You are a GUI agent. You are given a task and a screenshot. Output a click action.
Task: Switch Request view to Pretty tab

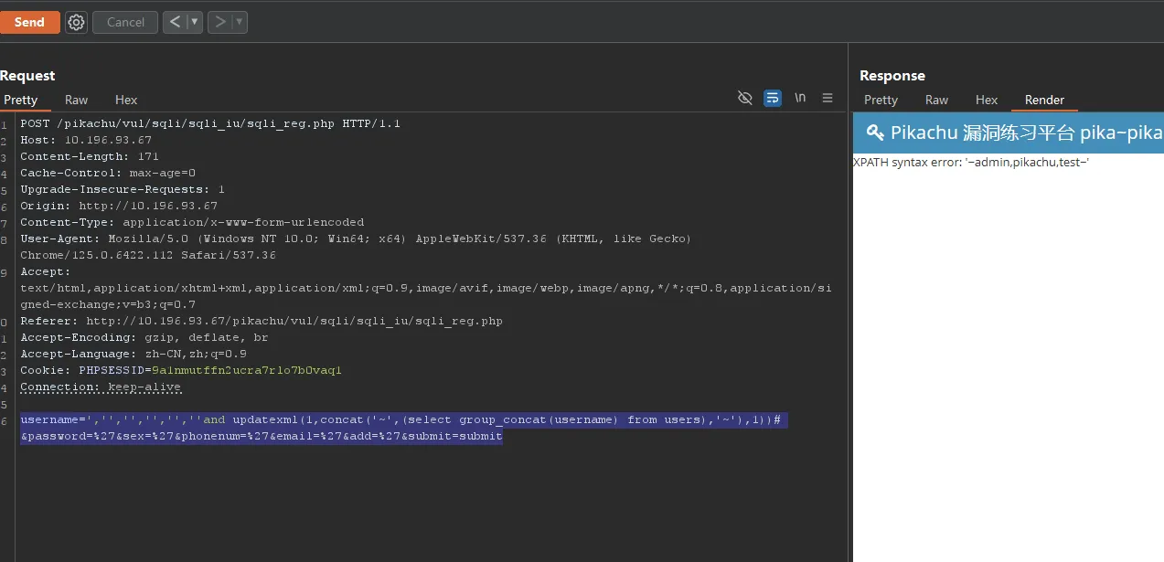[x=20, y=100]
